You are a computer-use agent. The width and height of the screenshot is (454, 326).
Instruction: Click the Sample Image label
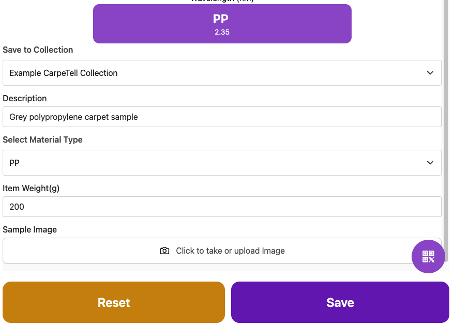click(x=29, y=229)
